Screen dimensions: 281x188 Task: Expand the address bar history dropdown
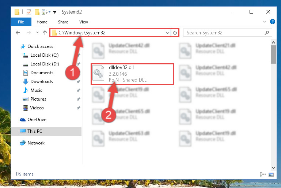(168, 33)
